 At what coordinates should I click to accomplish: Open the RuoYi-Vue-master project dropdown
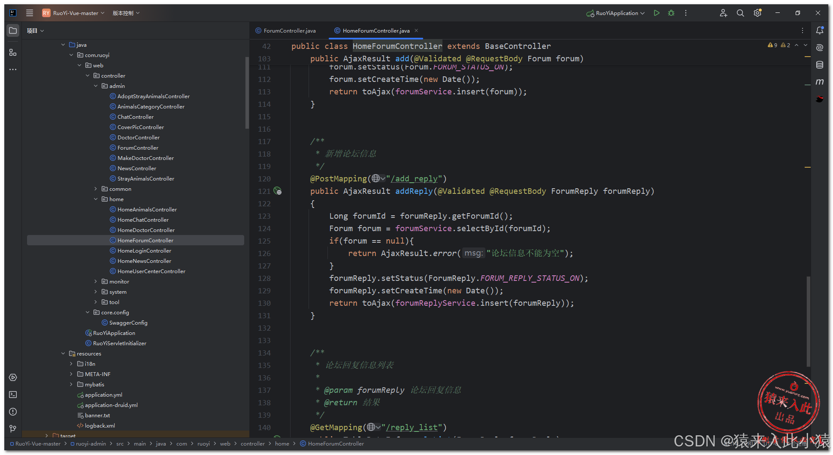pyautogui.click(x=73, y=13)
